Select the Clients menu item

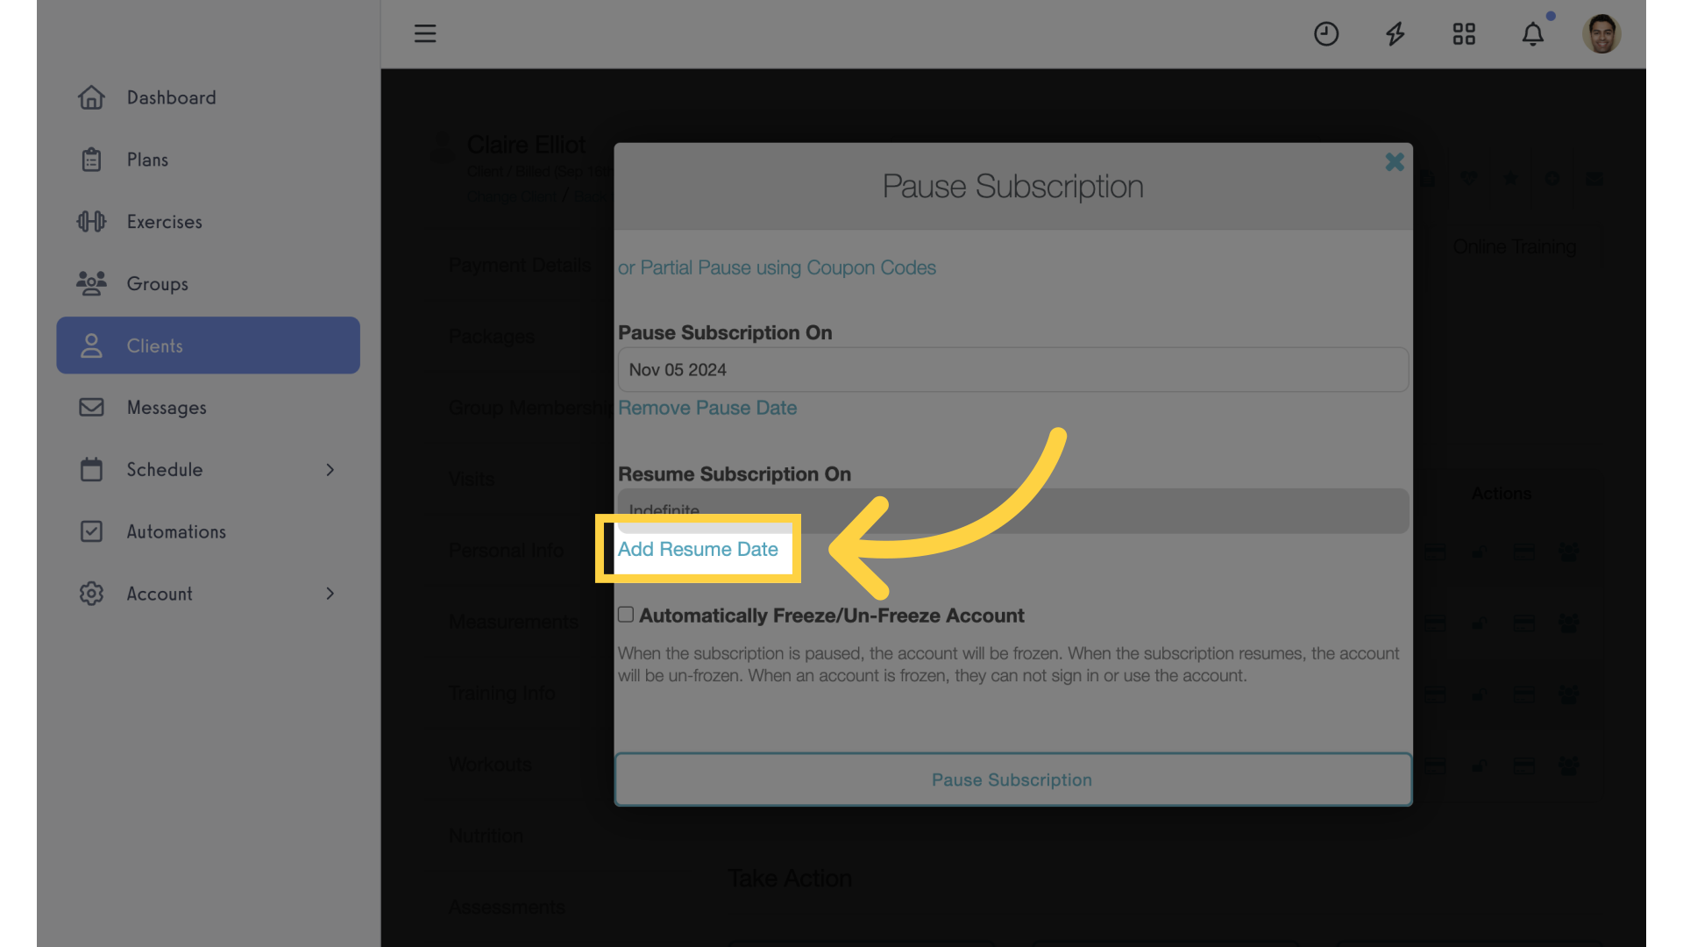tap(208, 345)
